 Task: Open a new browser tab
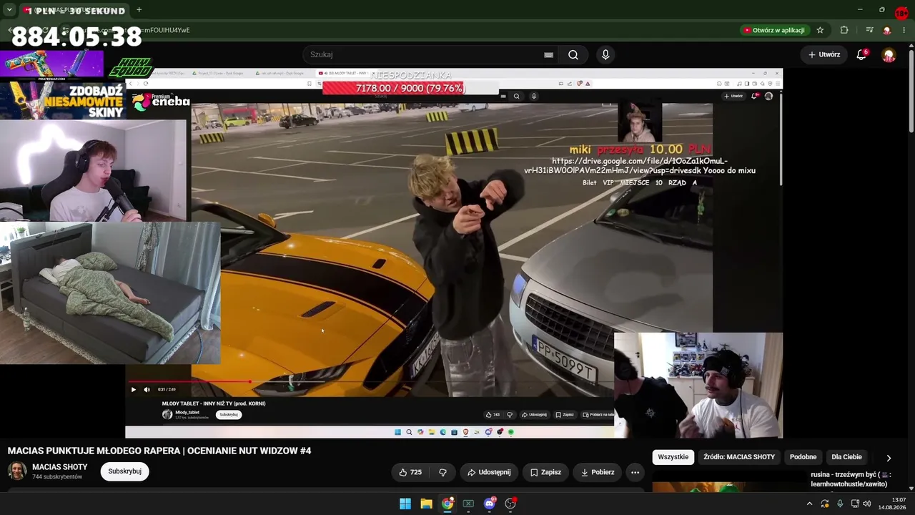pyautogui.click(x=139, y=10)
